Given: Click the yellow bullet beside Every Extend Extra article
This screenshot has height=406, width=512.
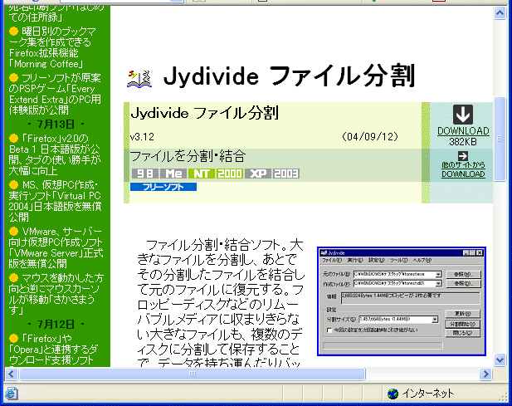Looking at the screenshot, I should click(14, 78).
